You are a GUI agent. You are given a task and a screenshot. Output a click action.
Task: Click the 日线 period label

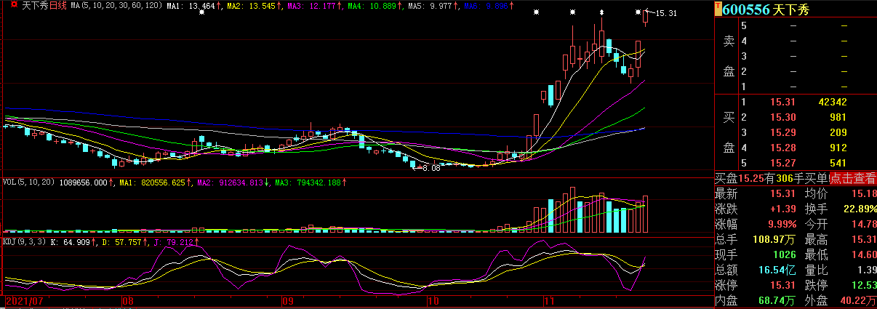click(58, 5)
